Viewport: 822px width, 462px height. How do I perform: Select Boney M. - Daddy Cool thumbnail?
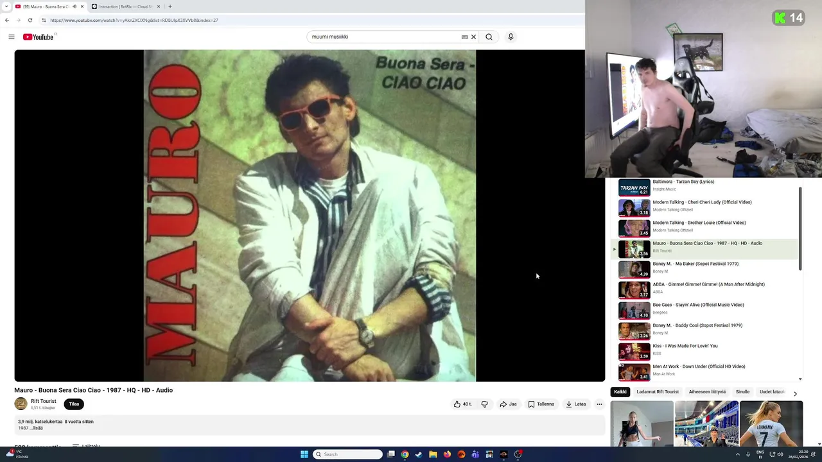point(634,330)
